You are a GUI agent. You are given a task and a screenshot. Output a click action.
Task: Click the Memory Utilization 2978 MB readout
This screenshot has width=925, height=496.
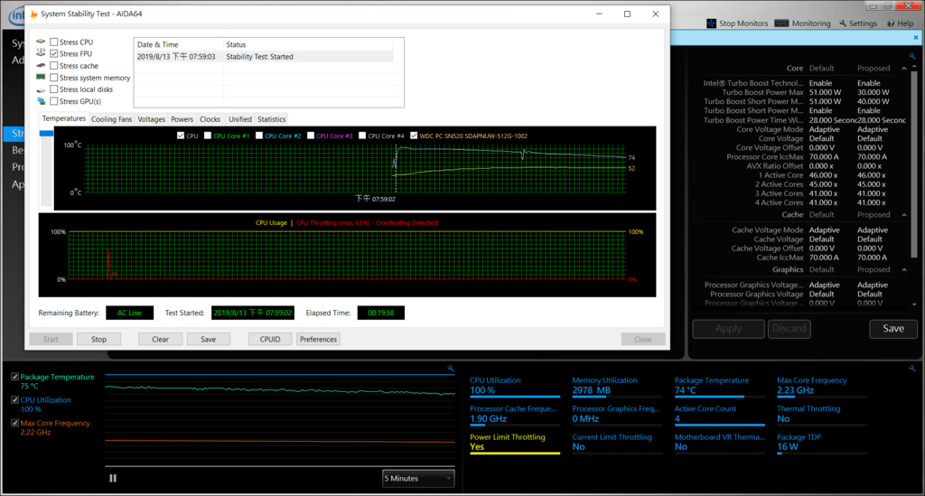point(616,386)
